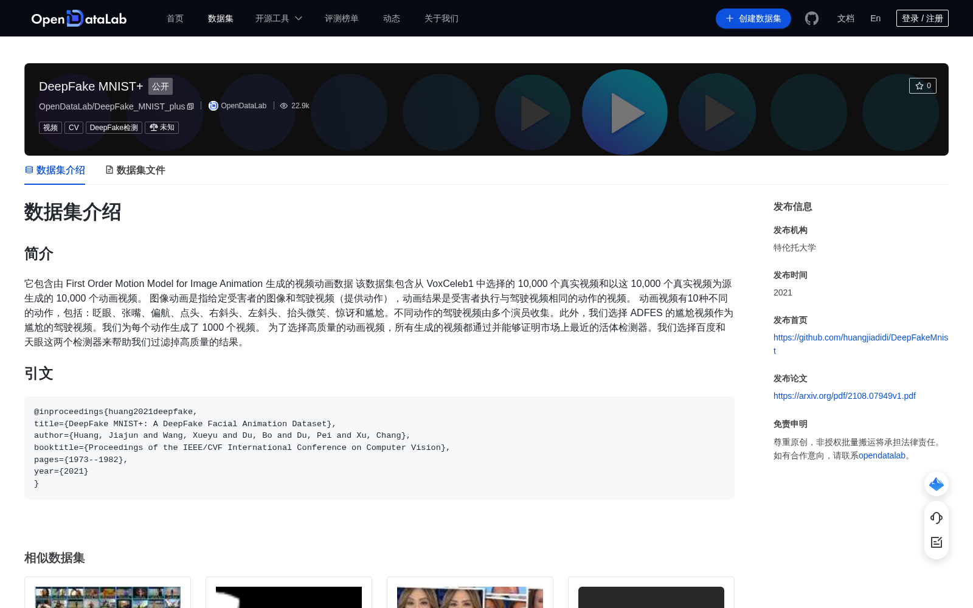Star the DeepFake MNIST+ dataset
Screen dimensions: 973x608
[x=923, y=86]
